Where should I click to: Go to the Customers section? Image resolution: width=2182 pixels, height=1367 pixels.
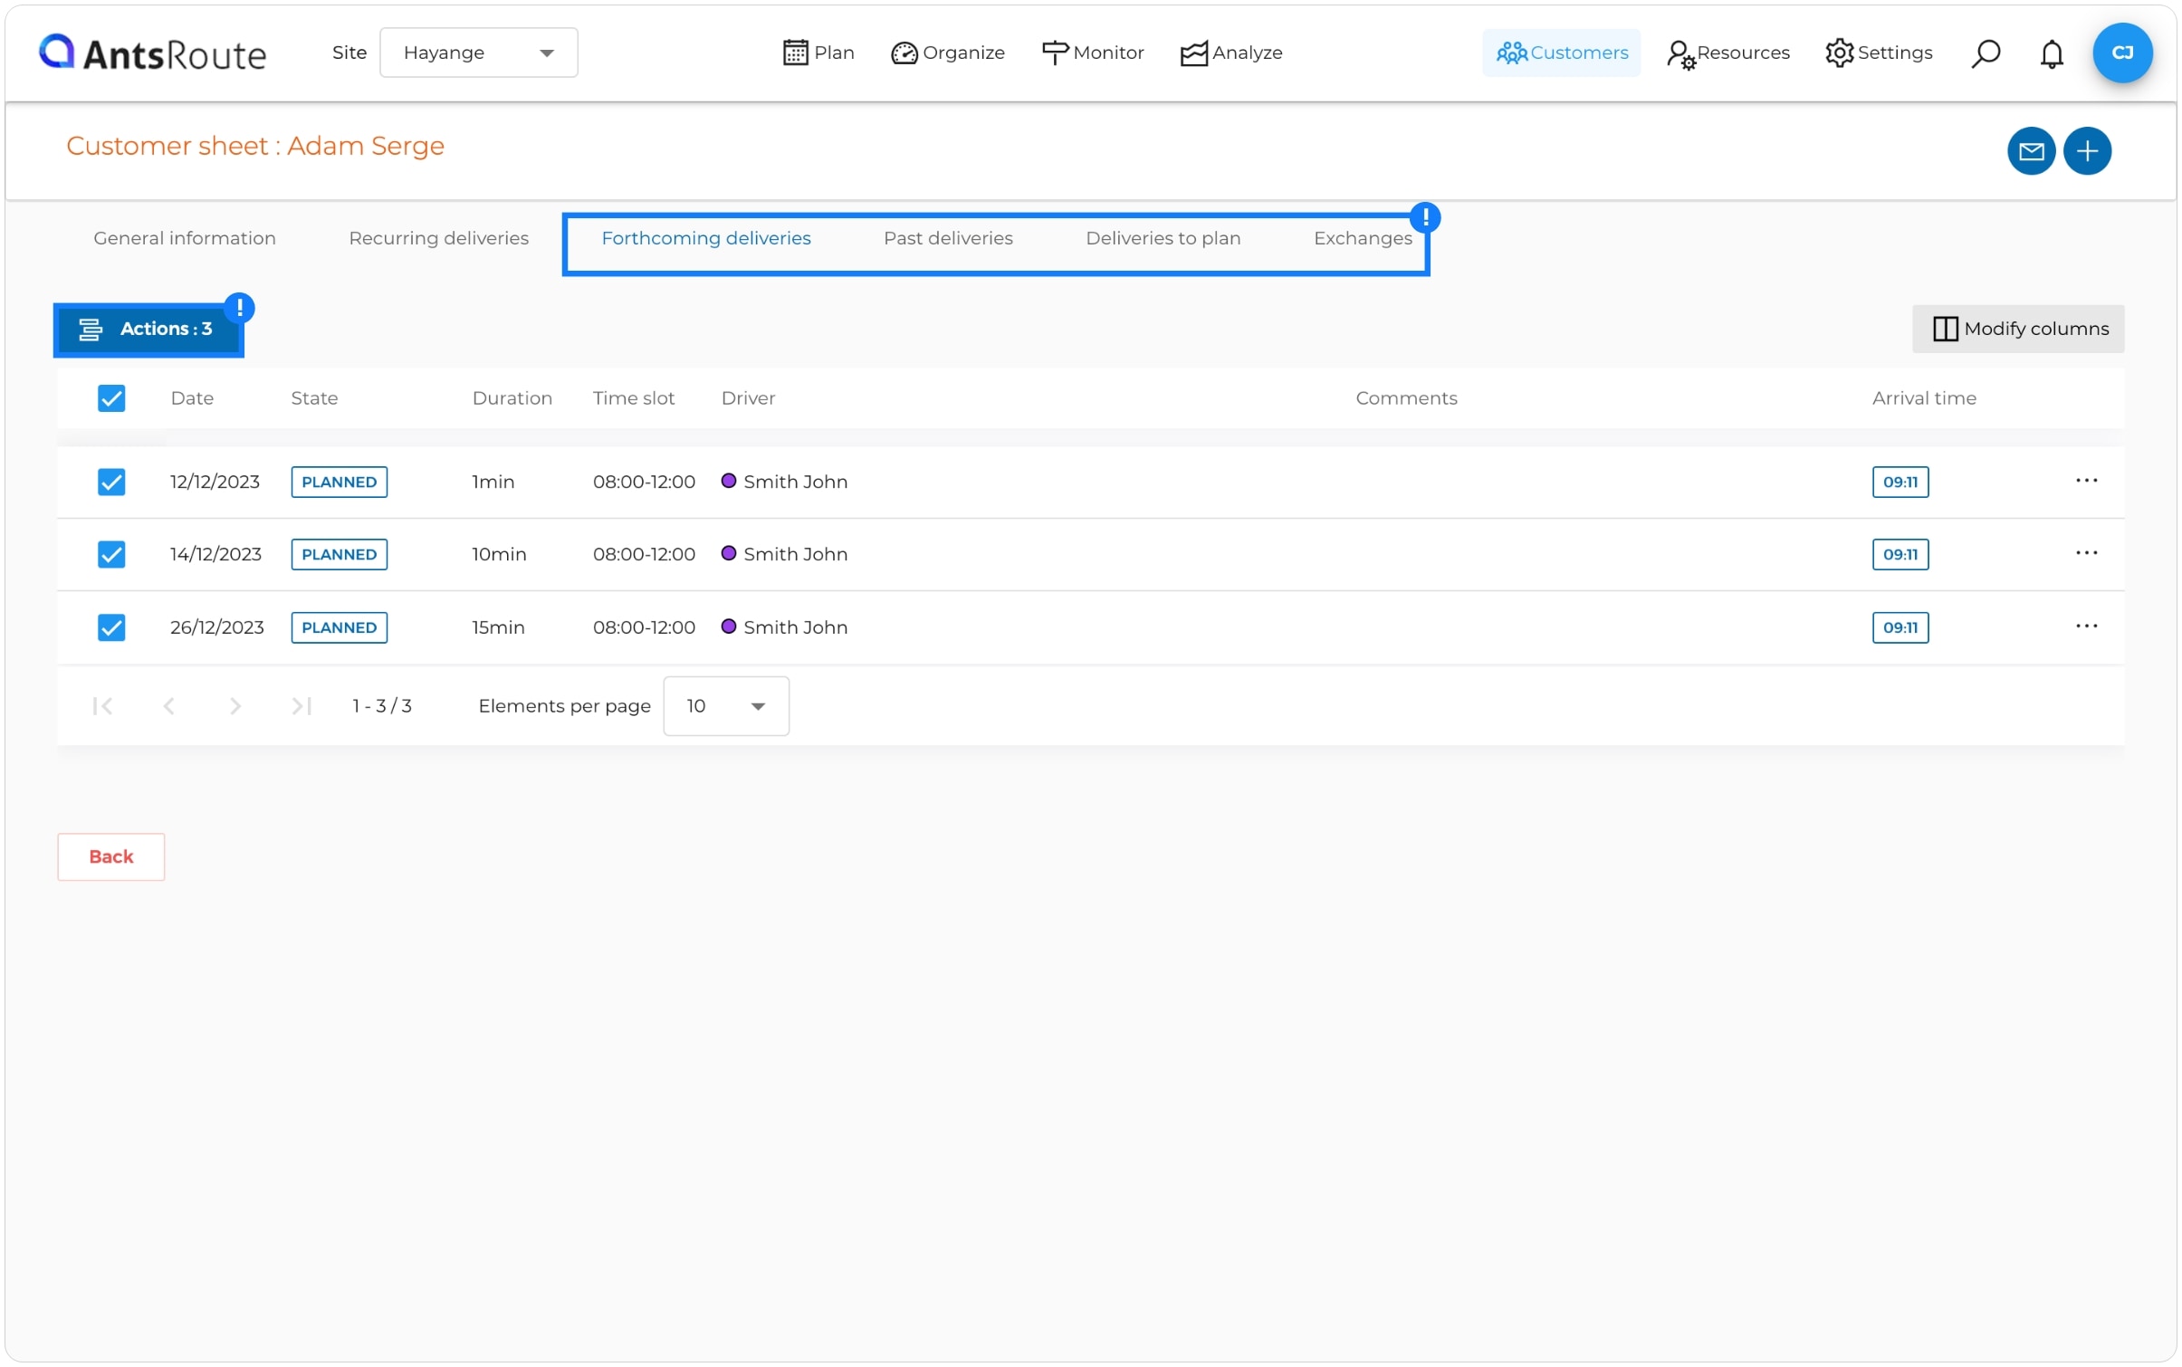(1561, 53)
